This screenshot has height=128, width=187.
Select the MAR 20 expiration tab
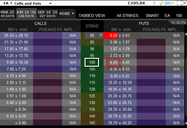point(7,14)
